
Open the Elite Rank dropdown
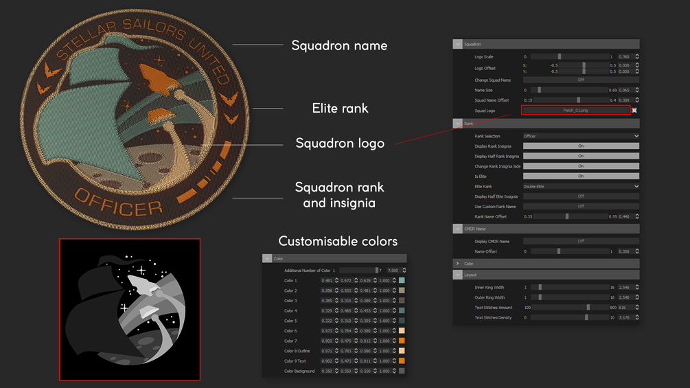click(x=581, y=187)
